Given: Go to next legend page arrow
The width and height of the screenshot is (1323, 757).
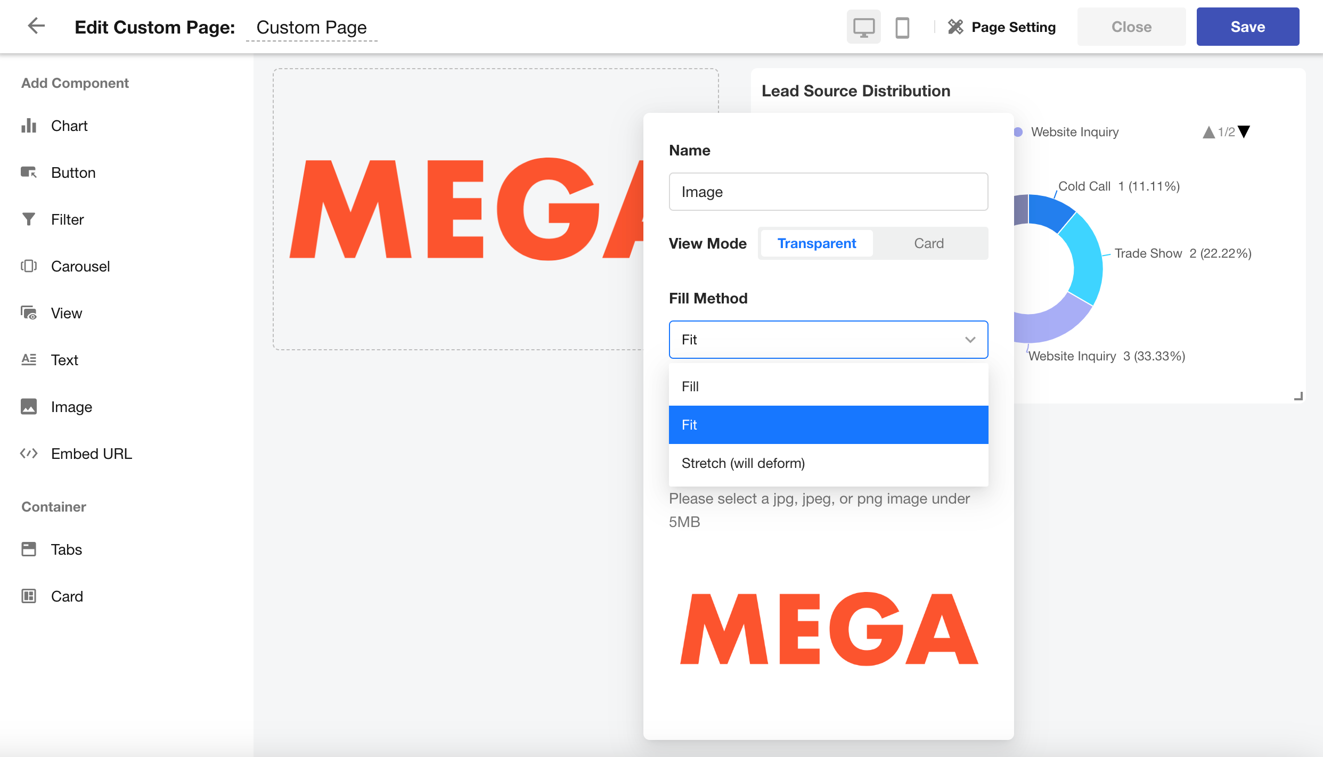Looking at the screenshot, I should point(1244,132).
